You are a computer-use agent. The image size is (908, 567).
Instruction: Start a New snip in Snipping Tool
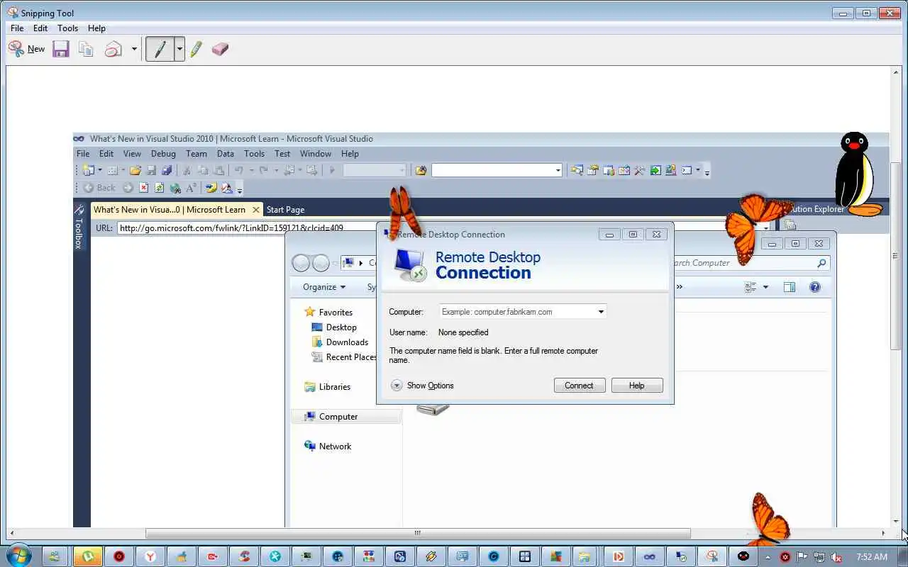pyautogui.click(x=26, y=49)
